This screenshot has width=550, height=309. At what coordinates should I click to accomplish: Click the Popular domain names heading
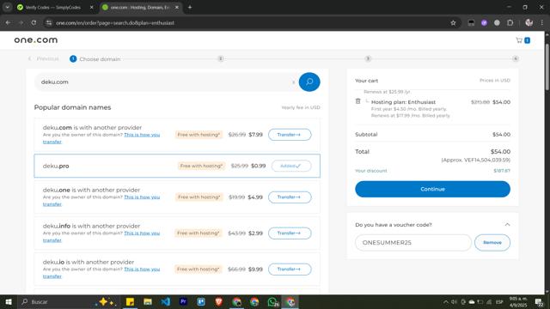(x=72, y=107)
